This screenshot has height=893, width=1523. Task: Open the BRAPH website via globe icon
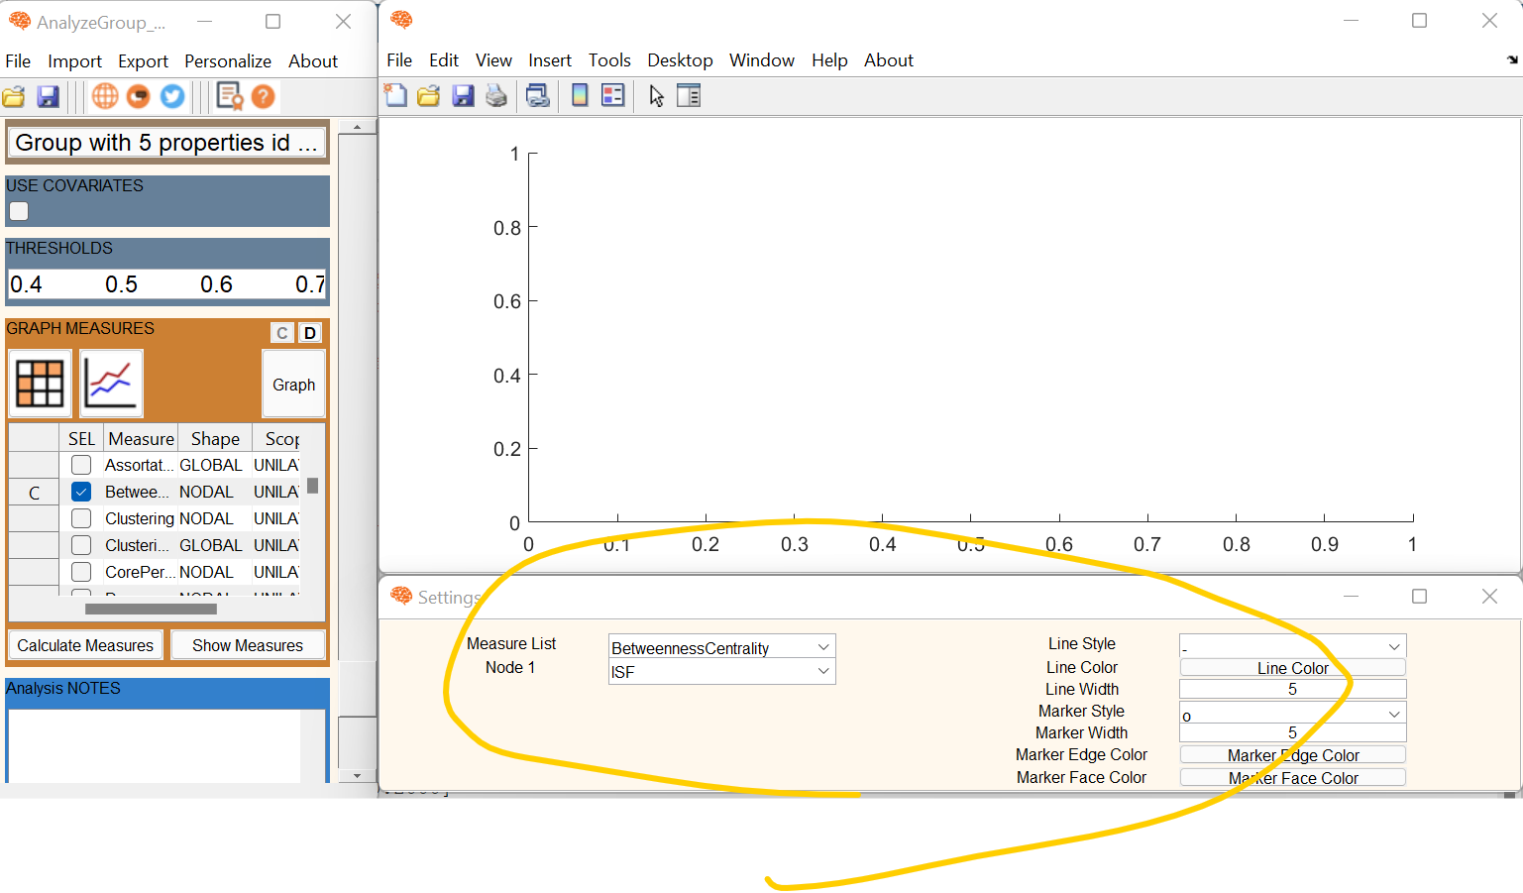(x=104, y=96)
